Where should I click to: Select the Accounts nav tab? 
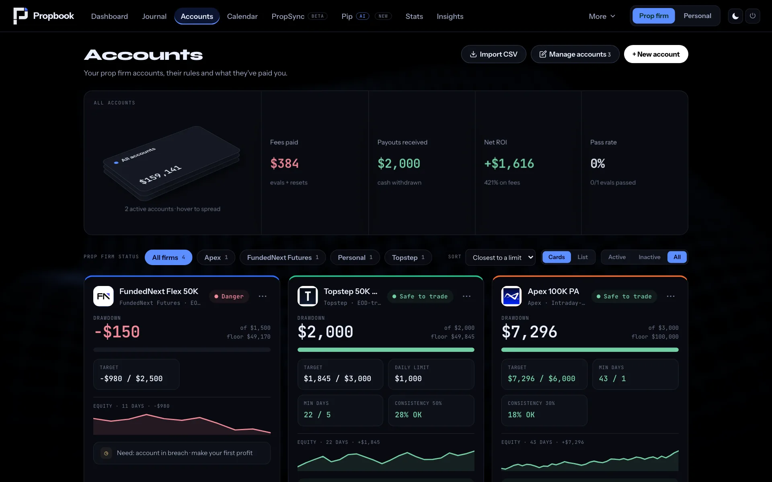(x=197, y=16)
